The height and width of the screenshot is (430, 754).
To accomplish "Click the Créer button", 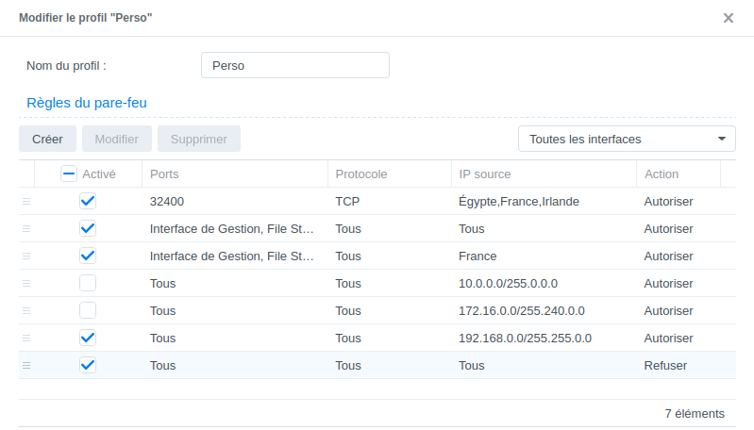I will pos(47,139).
